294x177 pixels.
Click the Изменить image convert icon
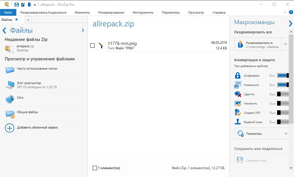click(x=238, y=103)
